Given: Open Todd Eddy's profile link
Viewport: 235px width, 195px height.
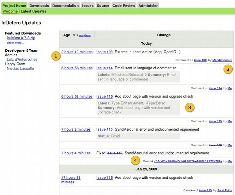Looking at the screenshot, I should [x=225, y=190].
